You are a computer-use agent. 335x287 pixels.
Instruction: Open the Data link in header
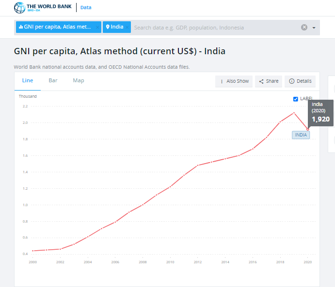point(85,8)
